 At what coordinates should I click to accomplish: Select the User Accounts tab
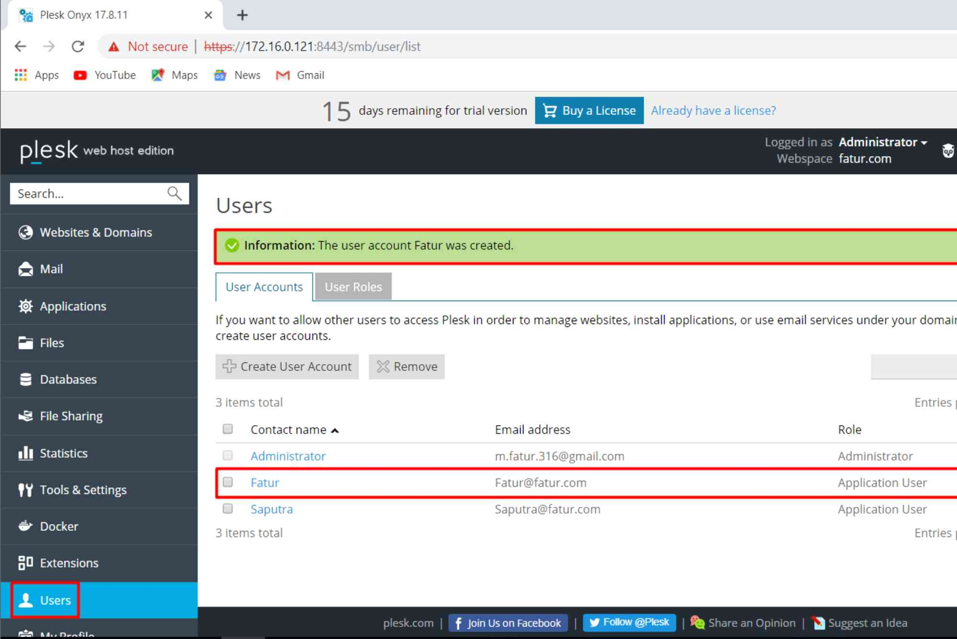[264, 286]
